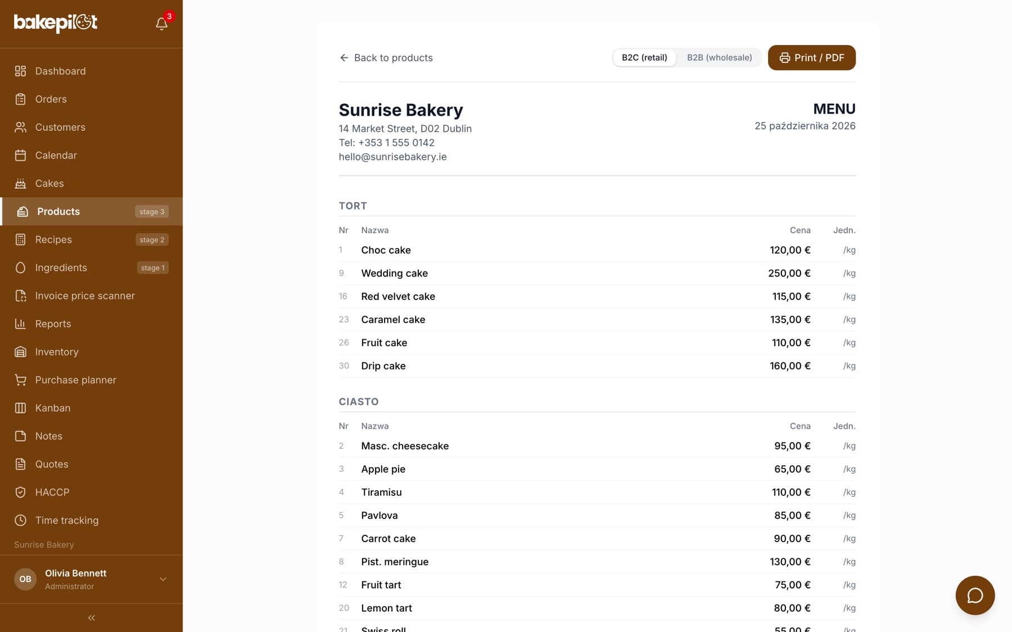Viewport: 1012px width, 632px height.
Task: Click the Dashboard grid icon
Action: pyautogui.click(x=21, y=71)
